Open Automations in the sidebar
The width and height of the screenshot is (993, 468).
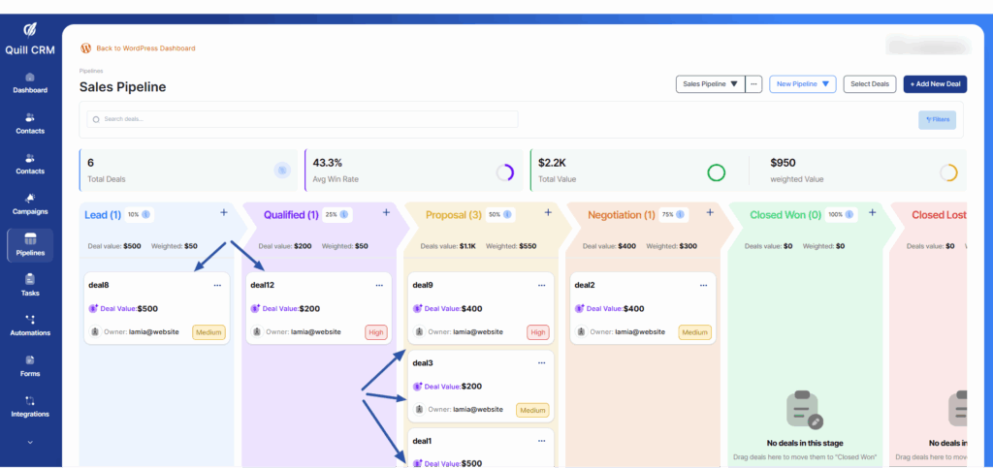30,325
